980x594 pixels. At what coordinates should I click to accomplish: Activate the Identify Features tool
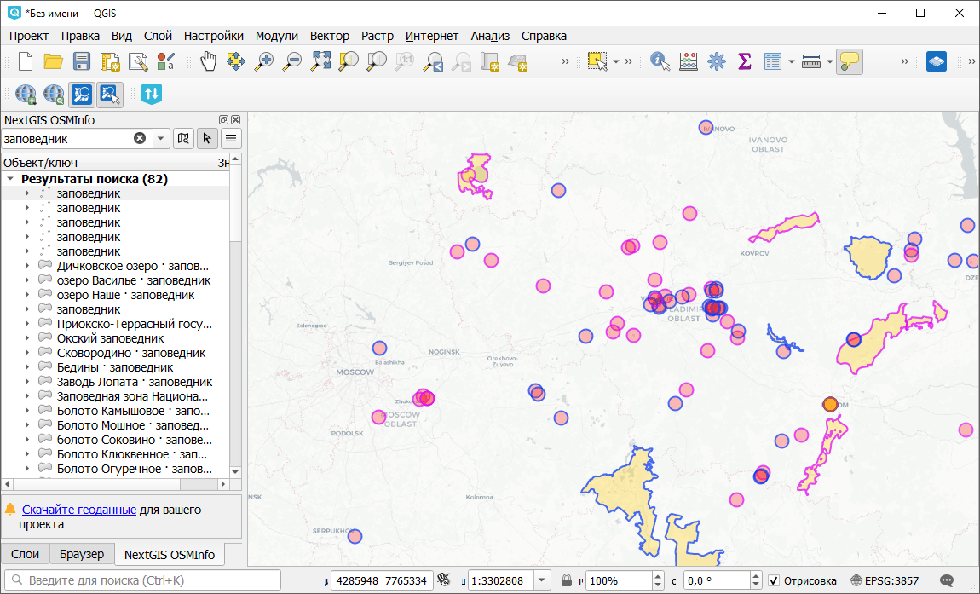(x=660, y=61)
